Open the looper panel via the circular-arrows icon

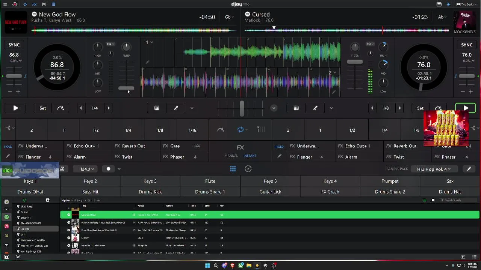(25, 4)
